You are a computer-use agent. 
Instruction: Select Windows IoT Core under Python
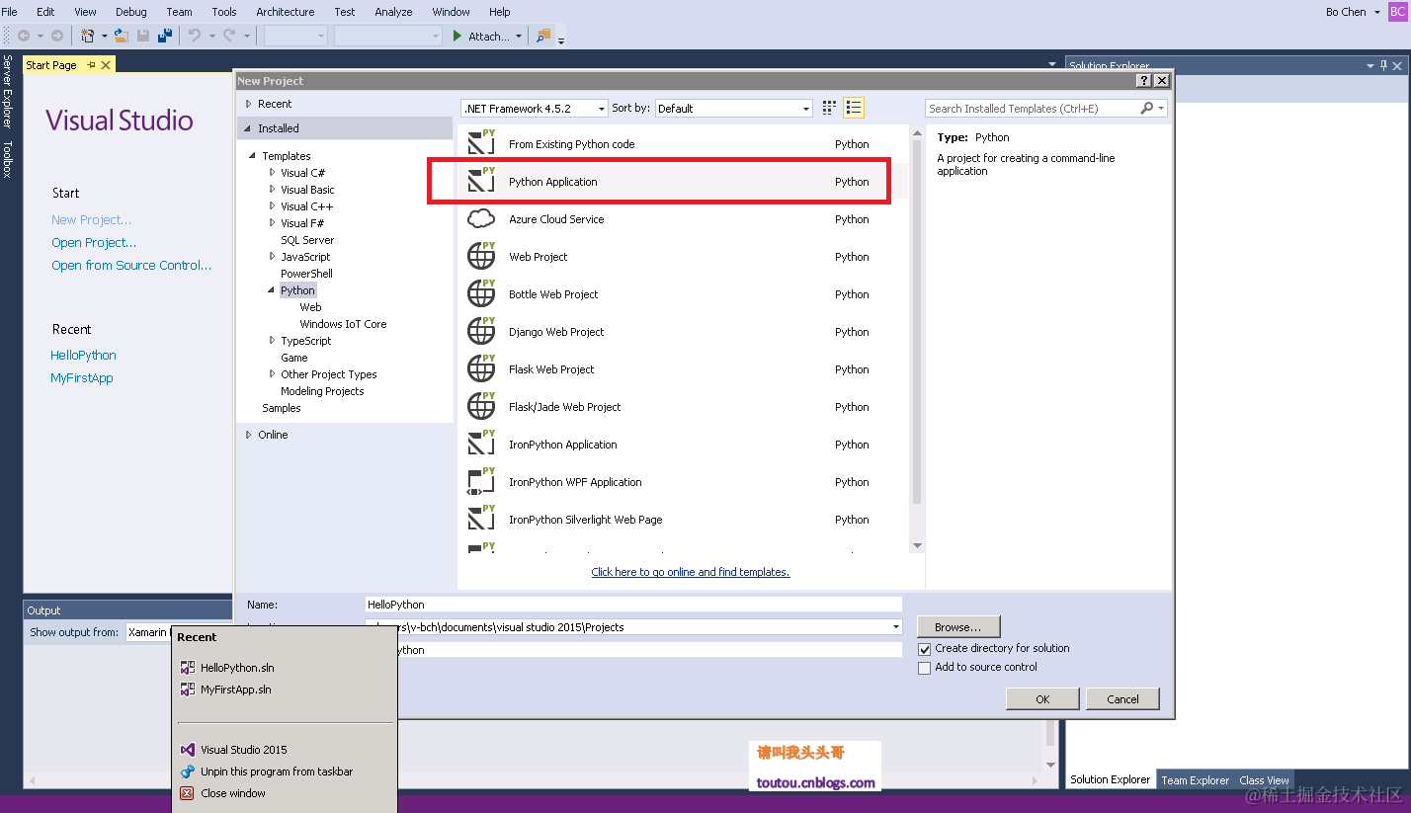(343, 324)
